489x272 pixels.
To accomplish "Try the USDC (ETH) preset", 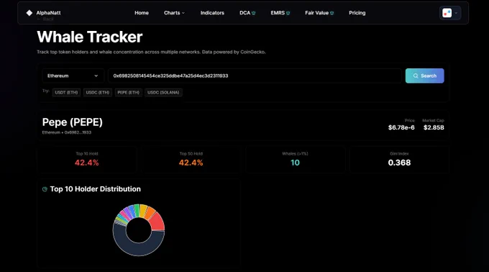I will (98, 92).
